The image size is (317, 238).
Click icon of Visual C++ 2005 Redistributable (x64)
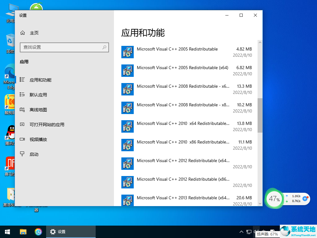point(128,71)
